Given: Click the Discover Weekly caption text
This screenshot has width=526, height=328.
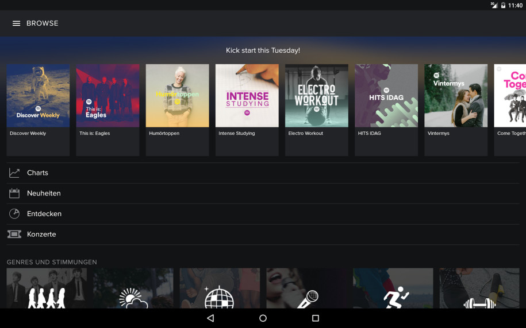Looking at the screenshot, I should 28,133.
